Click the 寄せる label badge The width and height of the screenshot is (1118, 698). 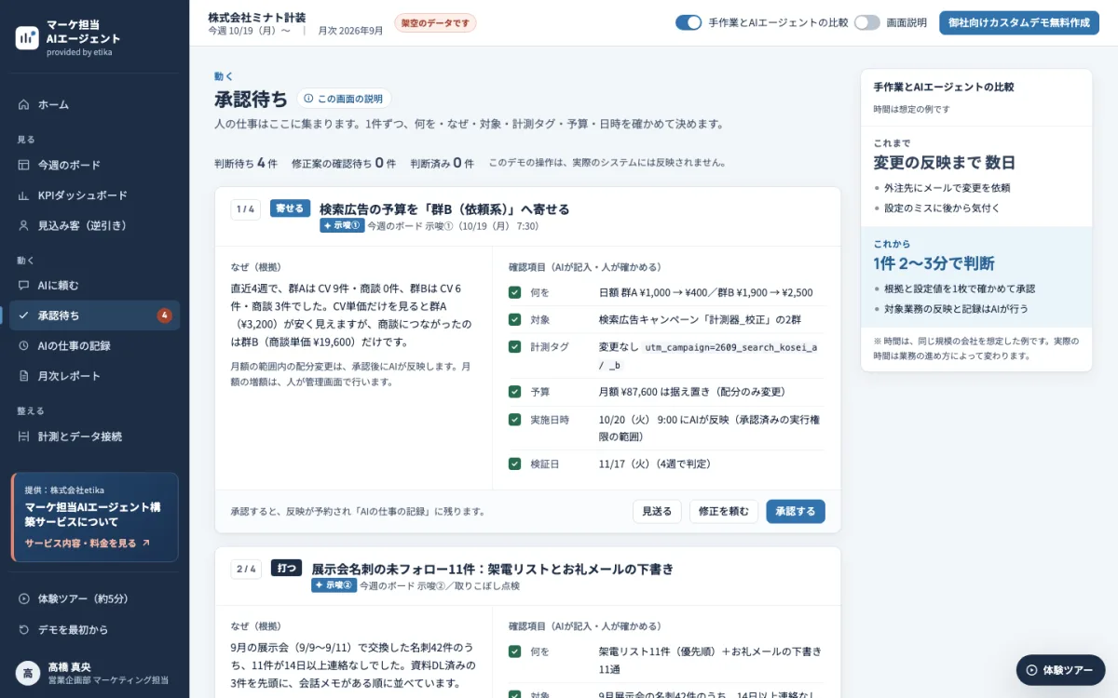(x=290, y=208)
